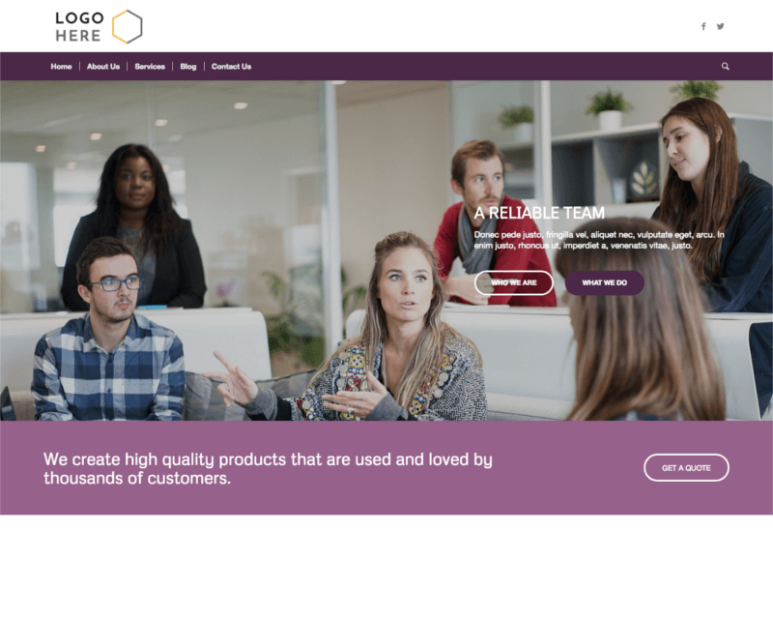
Task: Click the A RELIABLE TEAM heading
Action: click(x=539, y=213)
